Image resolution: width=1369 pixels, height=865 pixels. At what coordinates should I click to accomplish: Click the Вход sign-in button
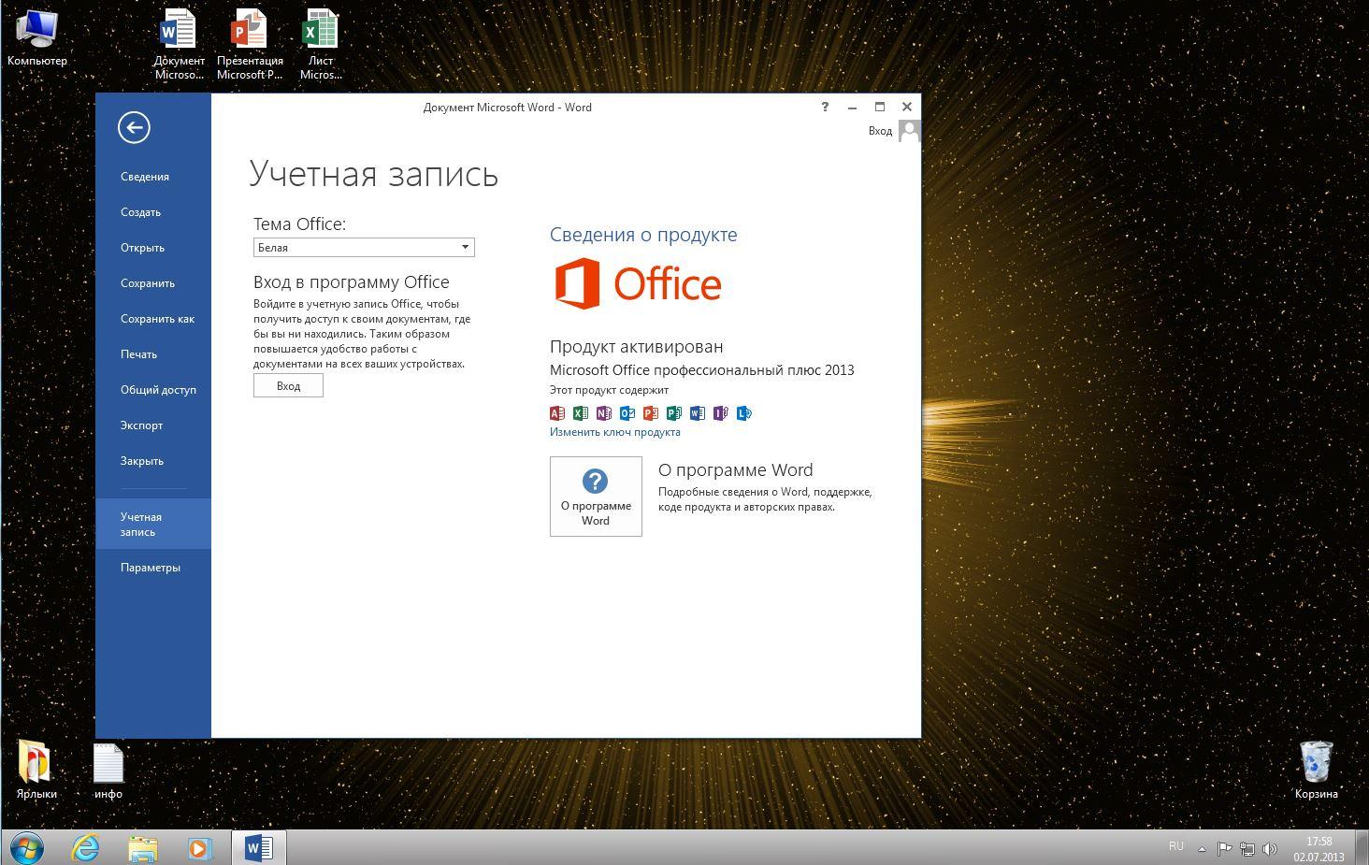click(288, 385)
